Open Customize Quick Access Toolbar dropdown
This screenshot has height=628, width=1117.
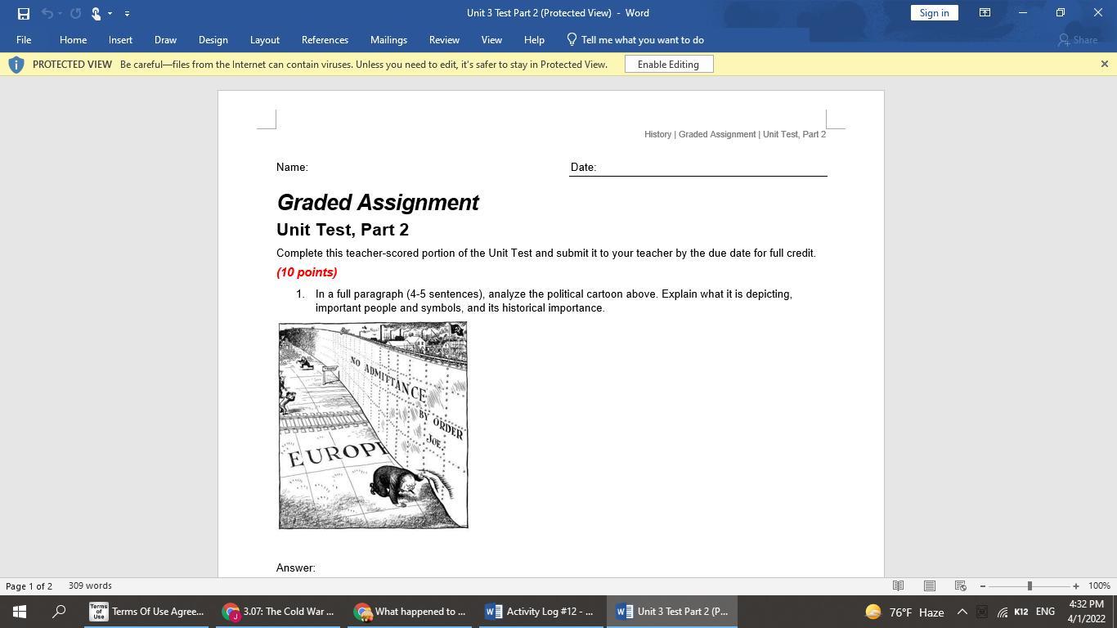click(127, 13)
